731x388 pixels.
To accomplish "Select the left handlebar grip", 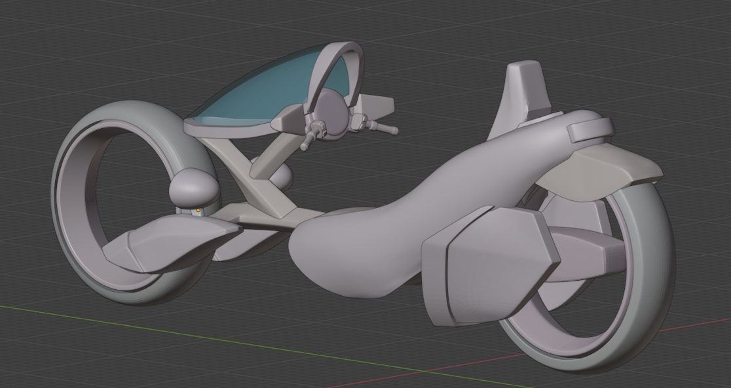I will tap(309, 140).
